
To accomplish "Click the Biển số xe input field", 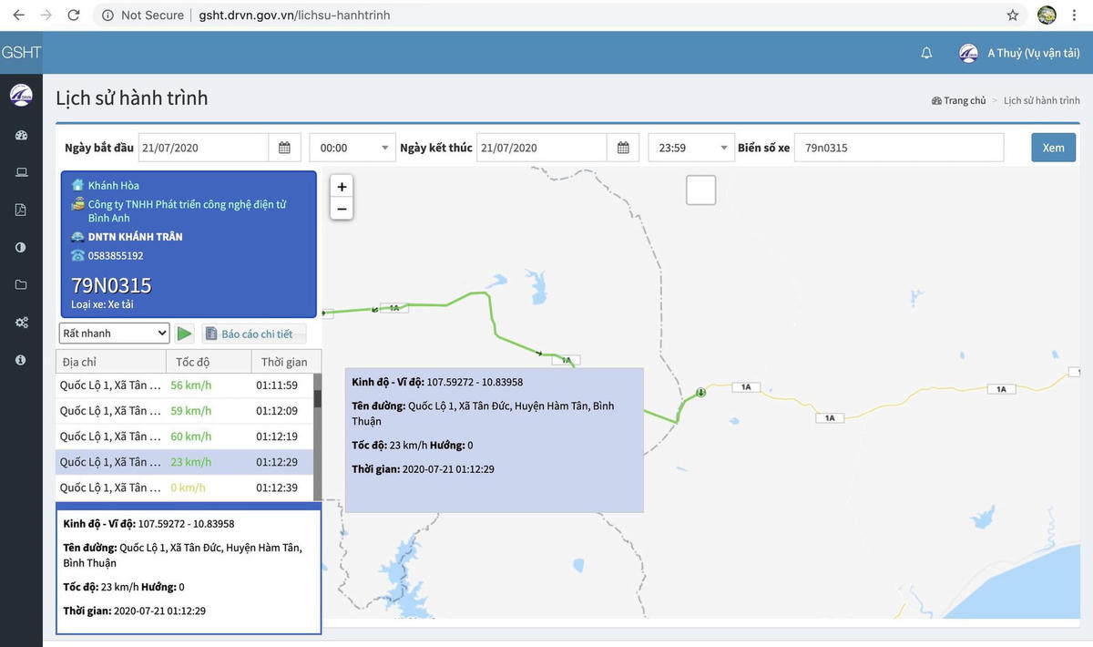I will coord(898,148).
